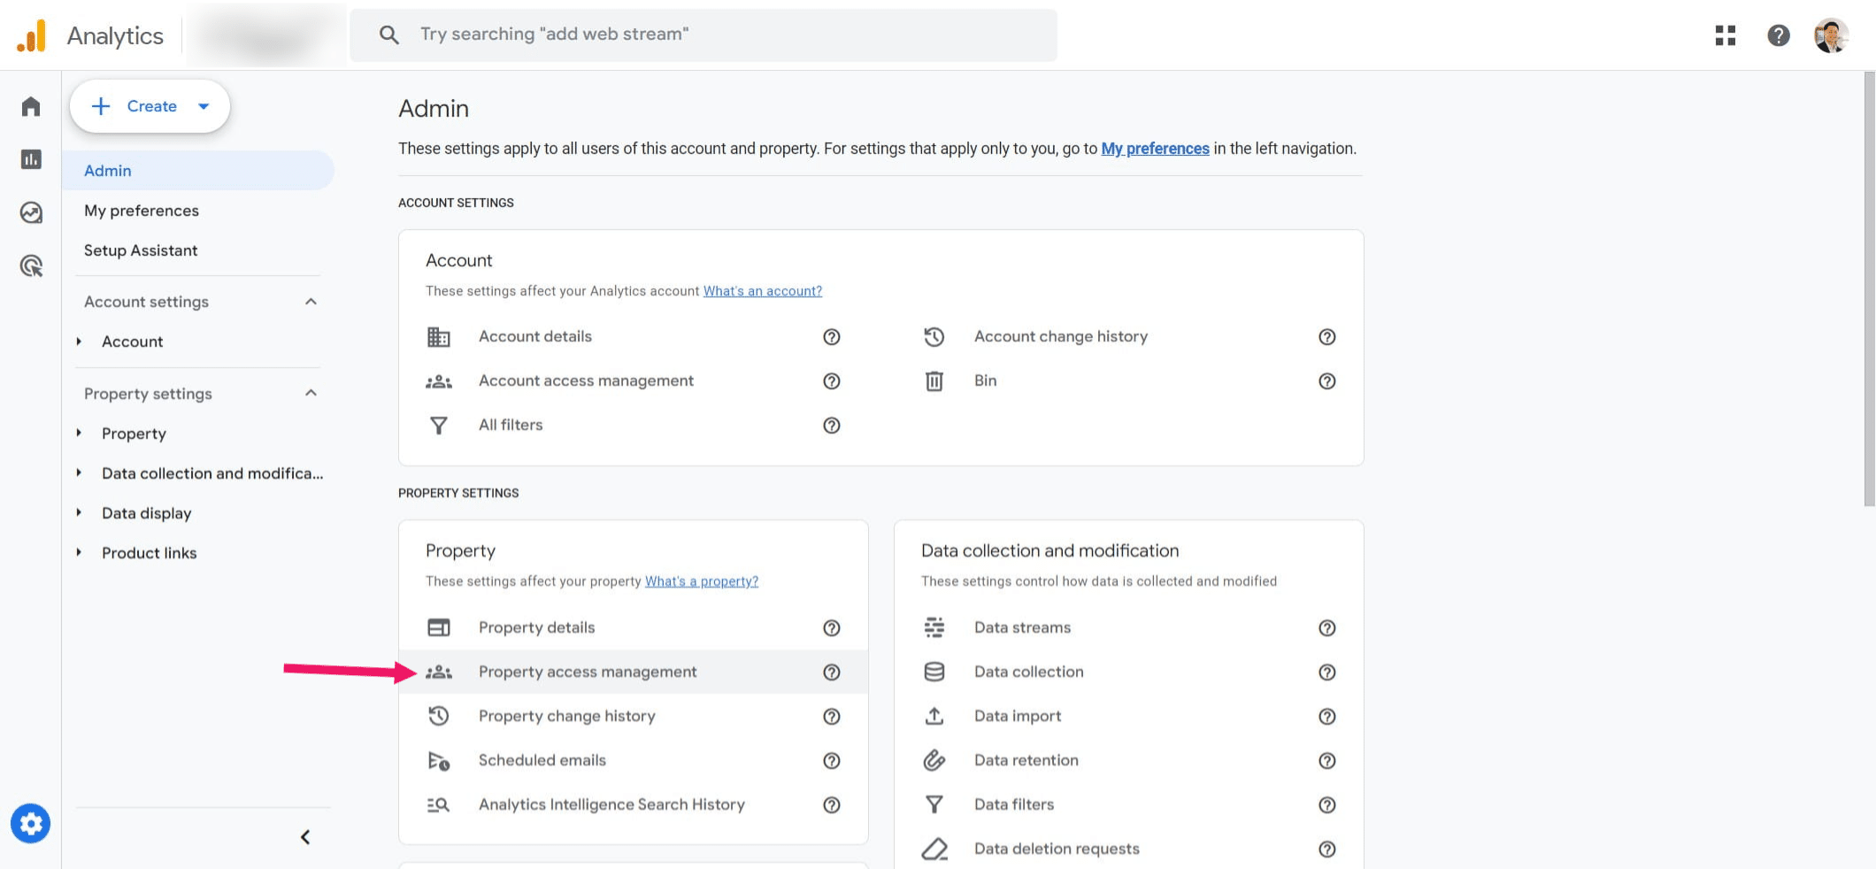Open Reports bar chart icon
1876x869 pixels.
(31, 159)
